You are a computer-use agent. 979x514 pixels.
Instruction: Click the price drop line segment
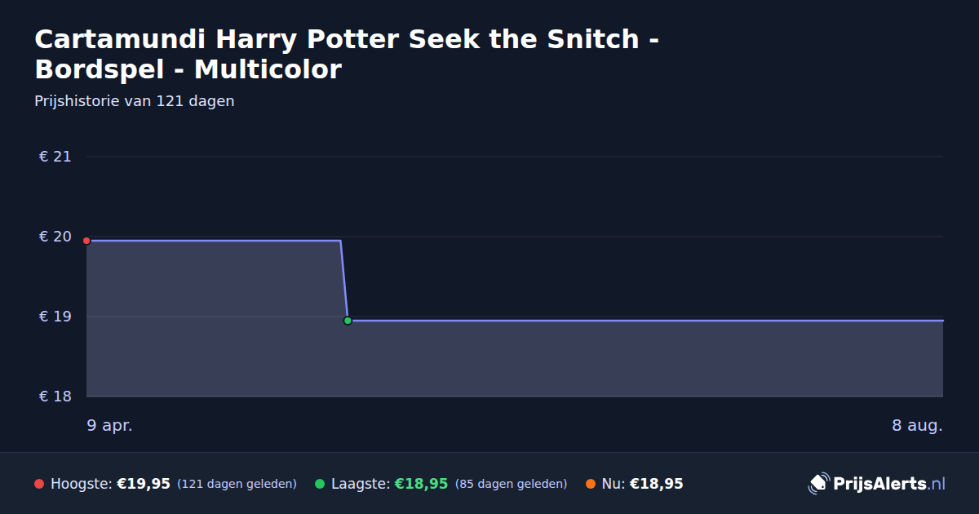(x=343, y=281)
